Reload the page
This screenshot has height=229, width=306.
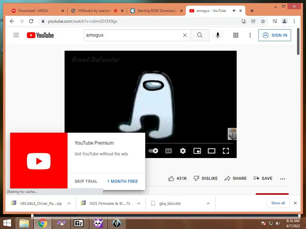(31, 21)
